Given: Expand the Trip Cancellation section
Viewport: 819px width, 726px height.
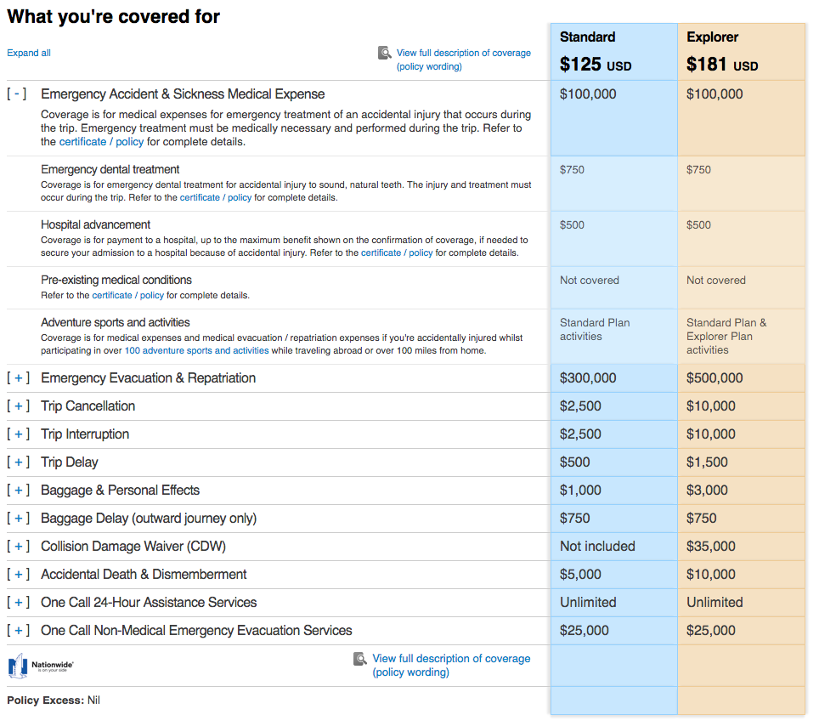Looking at the screenshot, I should (17, 406).
